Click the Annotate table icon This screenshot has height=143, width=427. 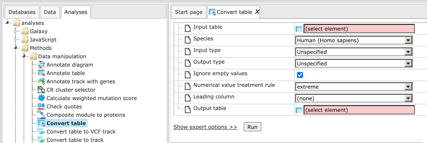41,73
